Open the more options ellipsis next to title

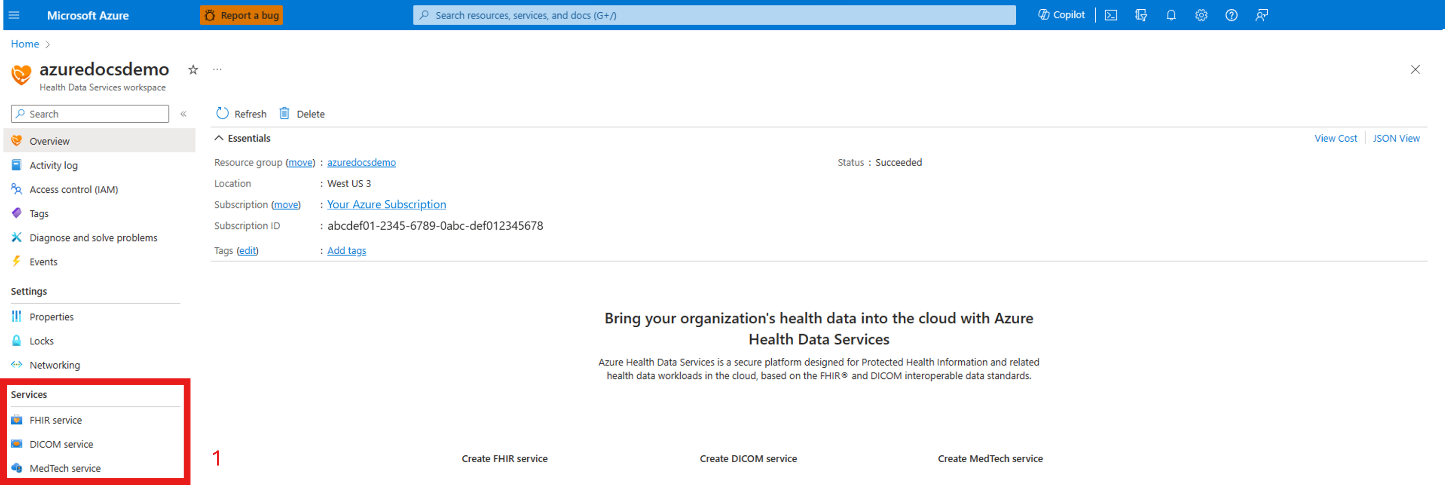click(218, 70)
